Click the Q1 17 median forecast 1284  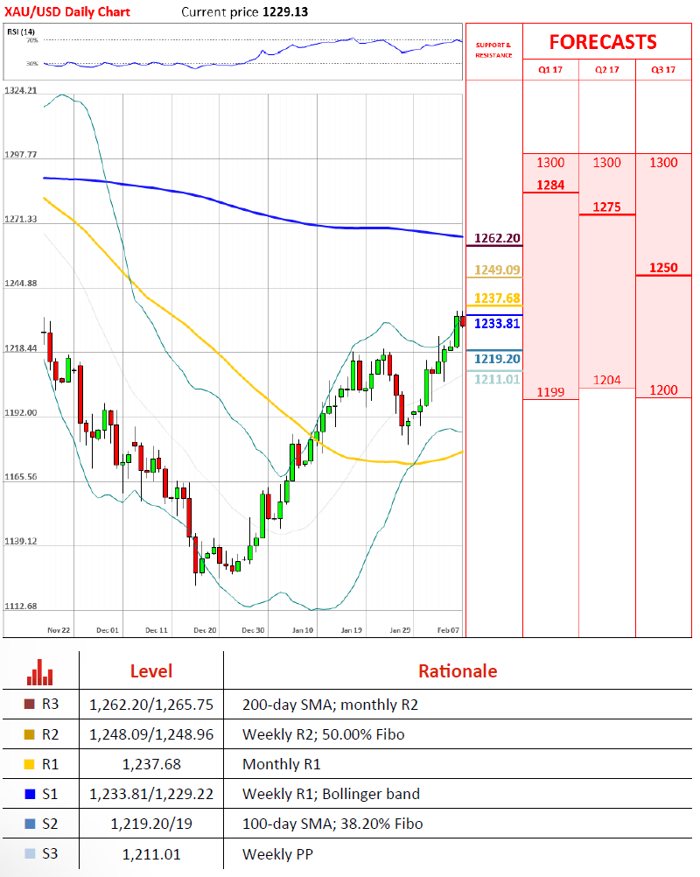[550, 186]
